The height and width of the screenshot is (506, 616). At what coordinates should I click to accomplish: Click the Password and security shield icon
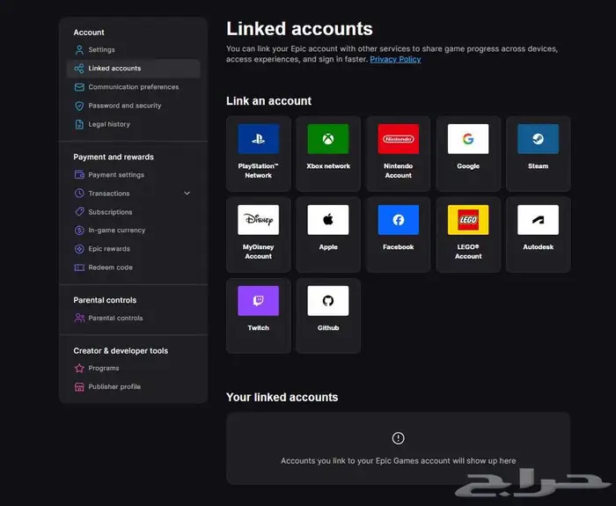(79, 106)
